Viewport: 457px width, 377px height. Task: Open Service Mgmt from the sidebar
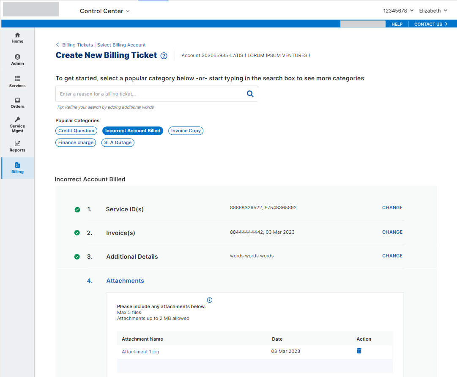(x=17, y=124)
